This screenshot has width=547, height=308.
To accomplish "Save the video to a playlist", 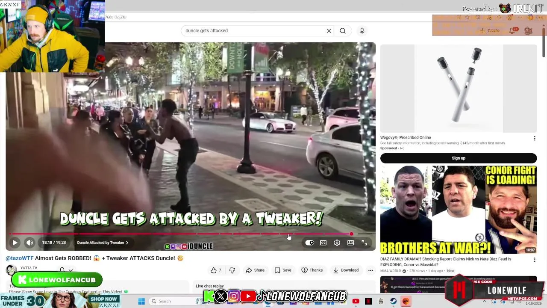I will pyautogui.click(x=283, y=270).
